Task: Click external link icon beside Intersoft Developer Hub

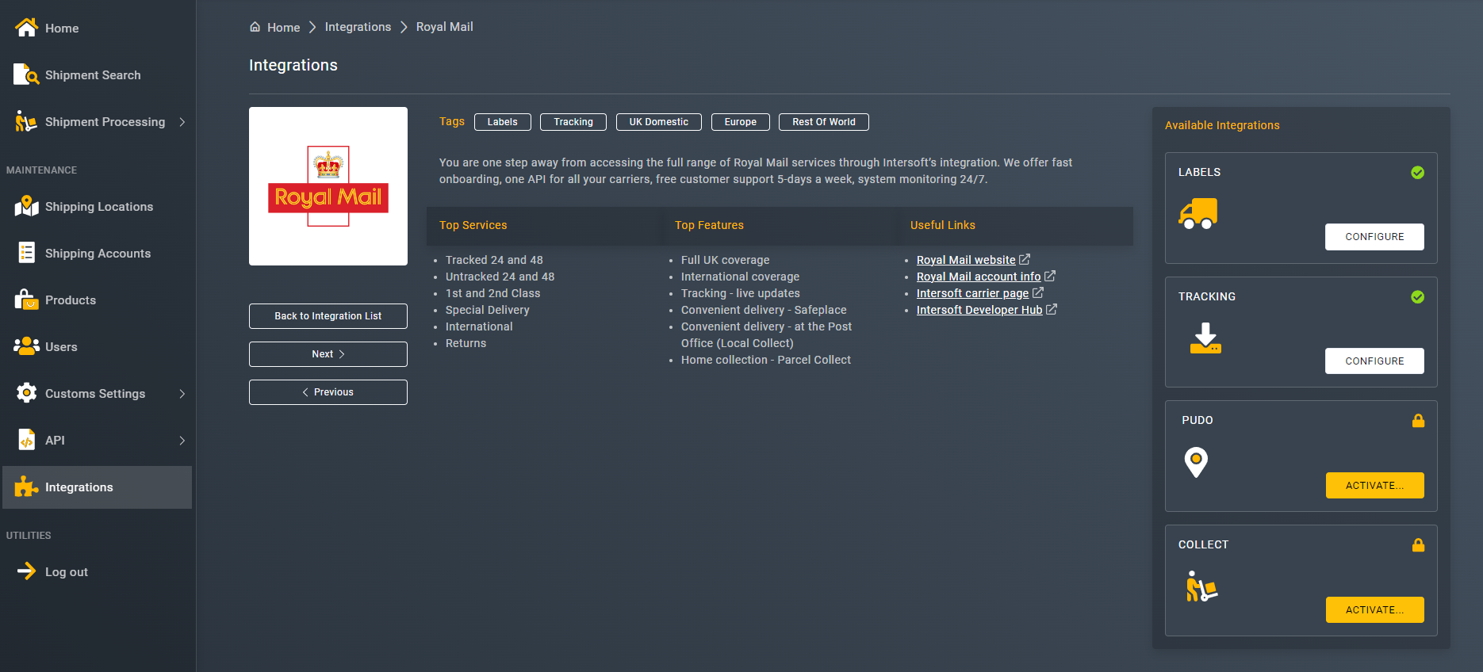Action: [1052, 309]
